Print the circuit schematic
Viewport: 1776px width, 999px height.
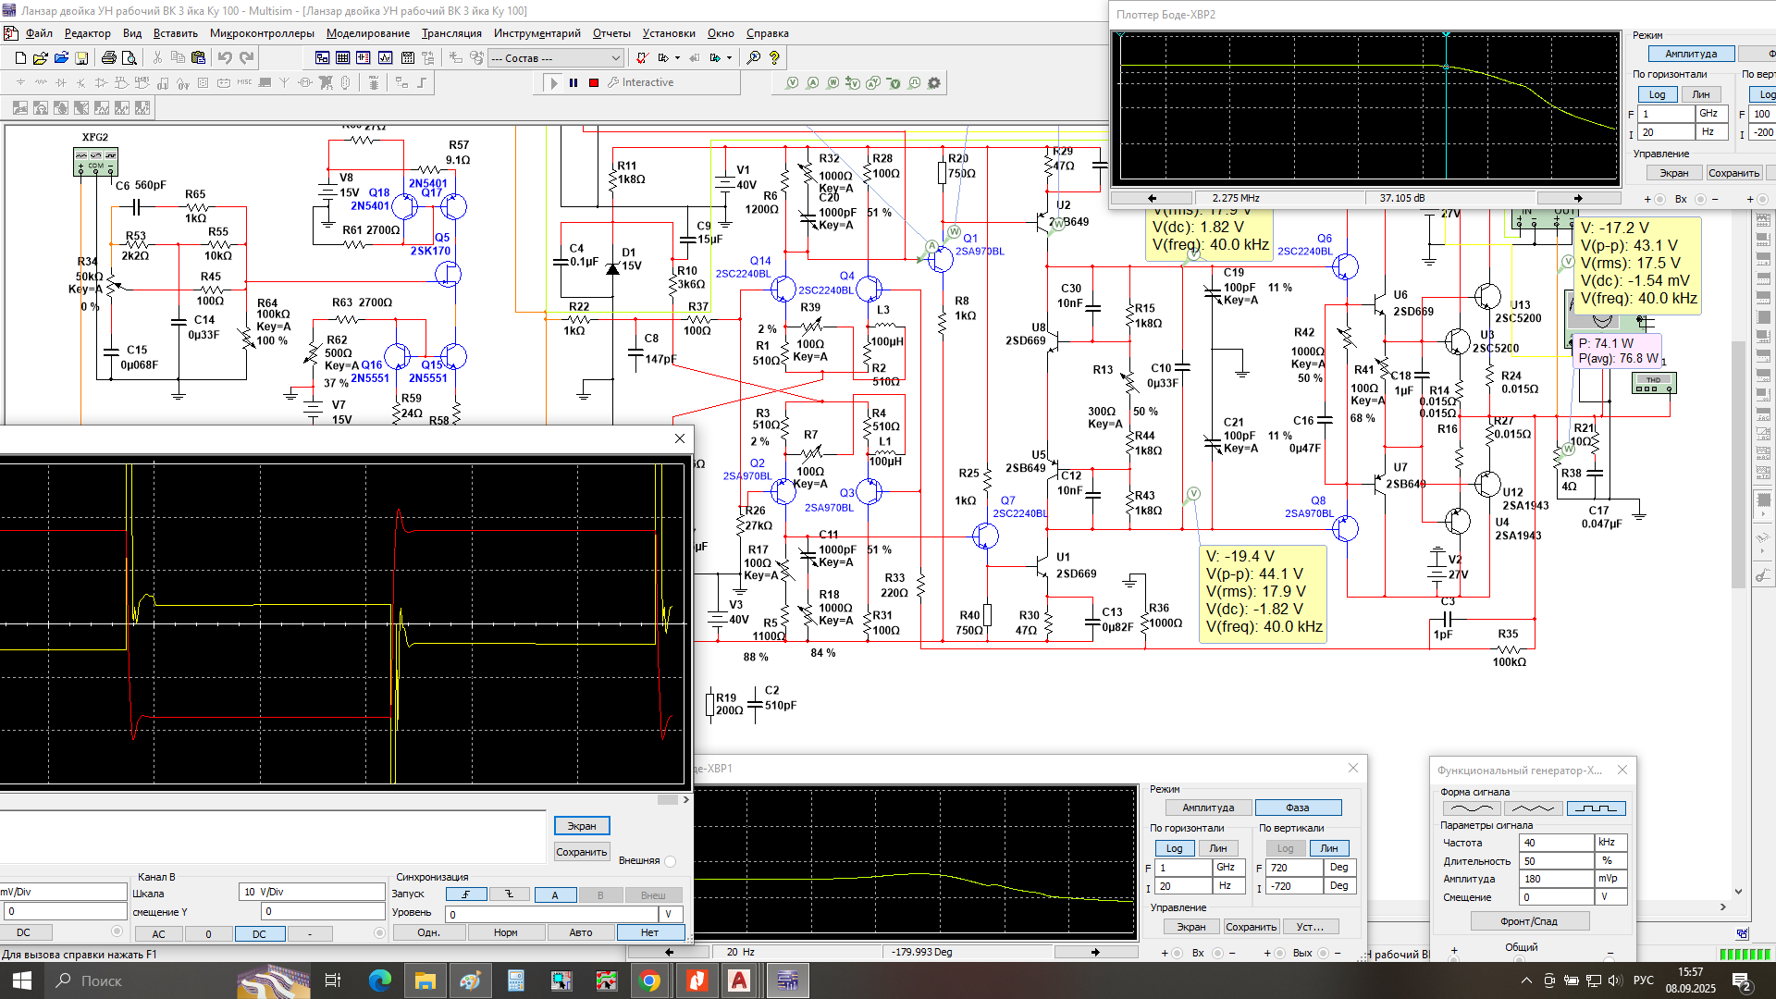[108, 58]
